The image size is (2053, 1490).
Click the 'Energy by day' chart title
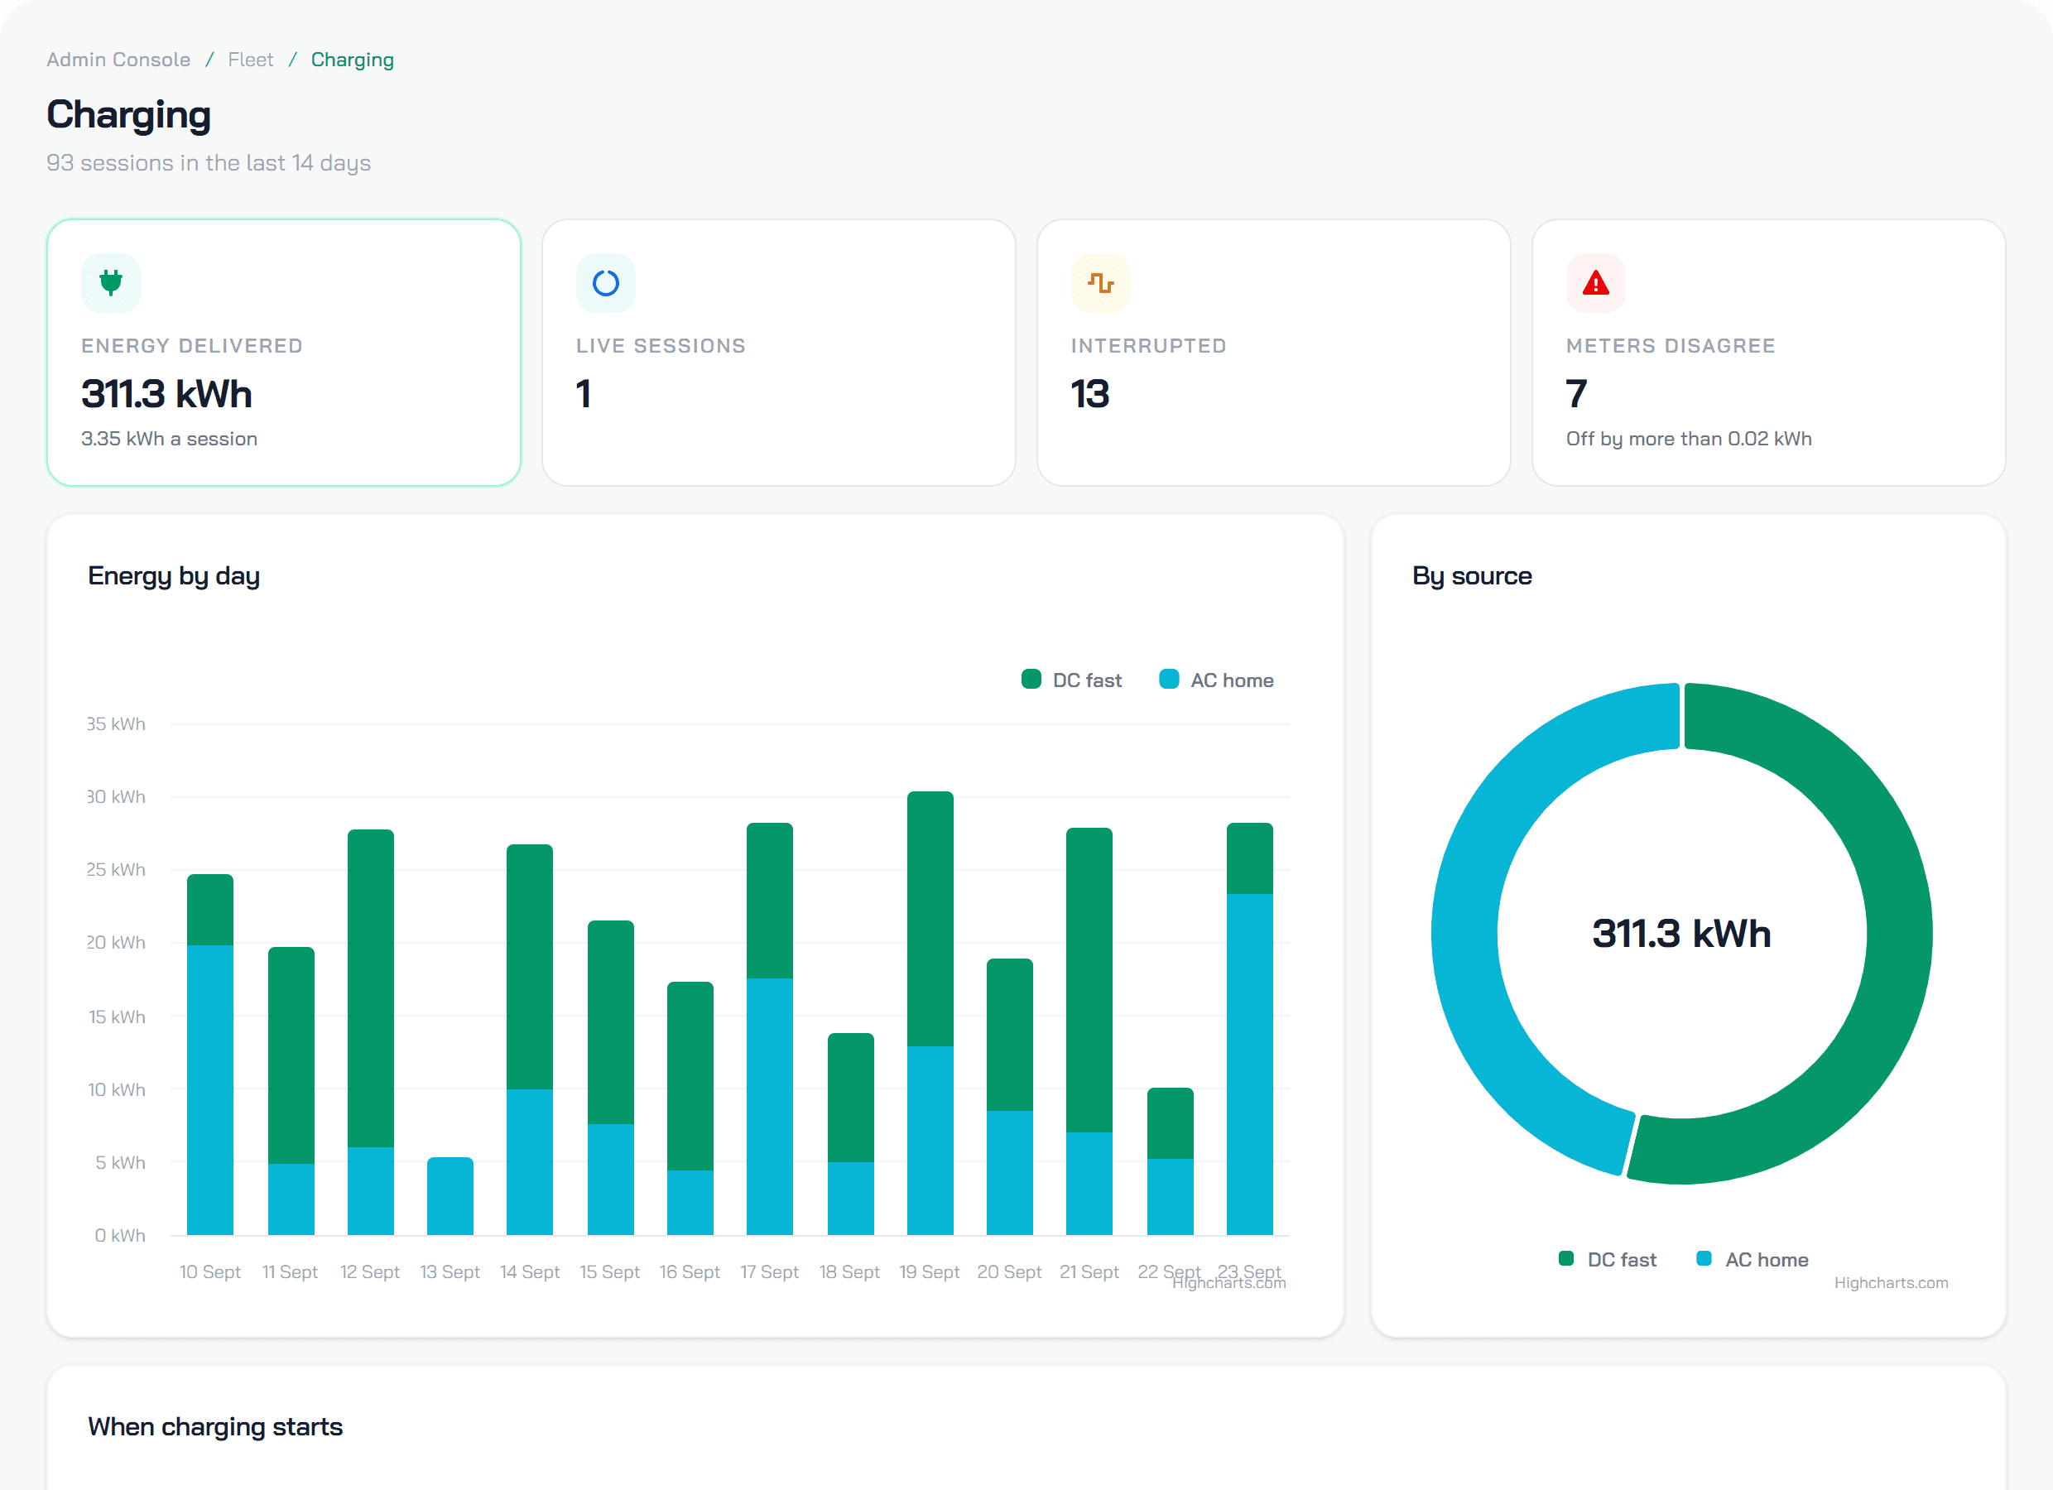pyautogui.click(x=174, y=577)
